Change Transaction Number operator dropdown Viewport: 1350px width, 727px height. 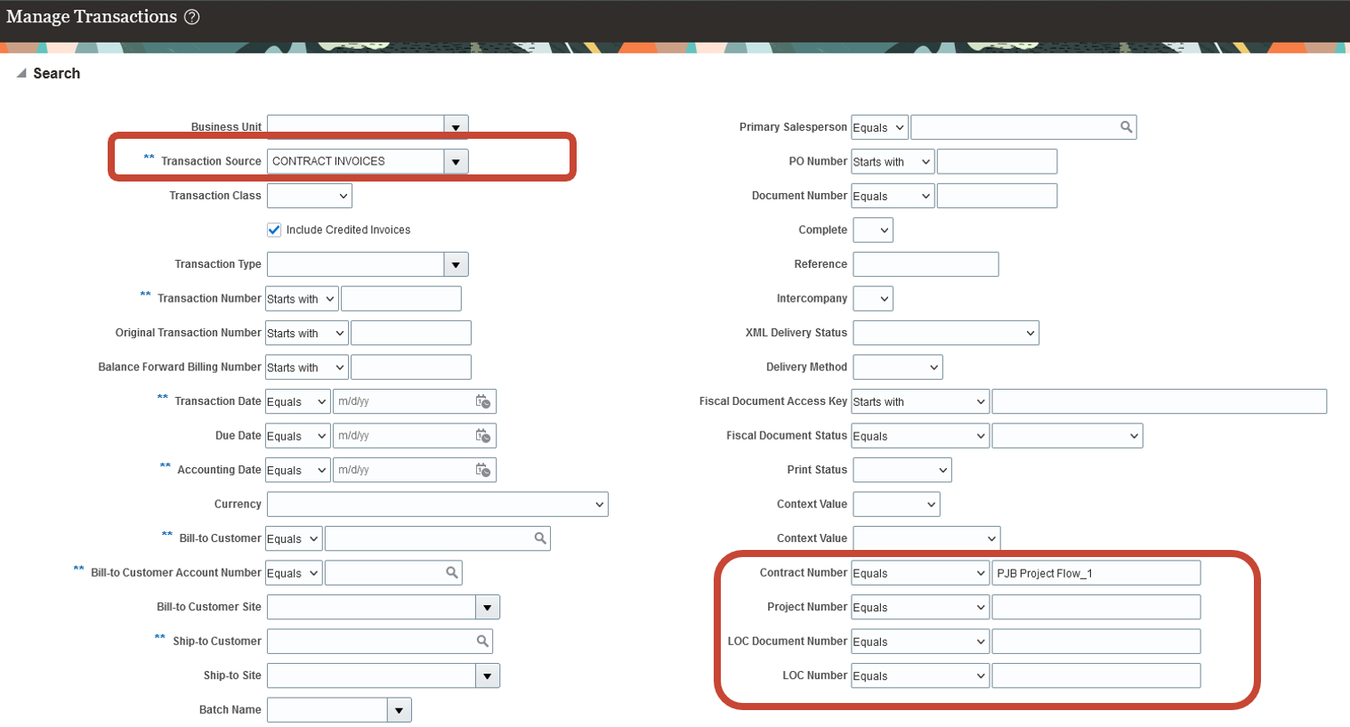point(302,299)
